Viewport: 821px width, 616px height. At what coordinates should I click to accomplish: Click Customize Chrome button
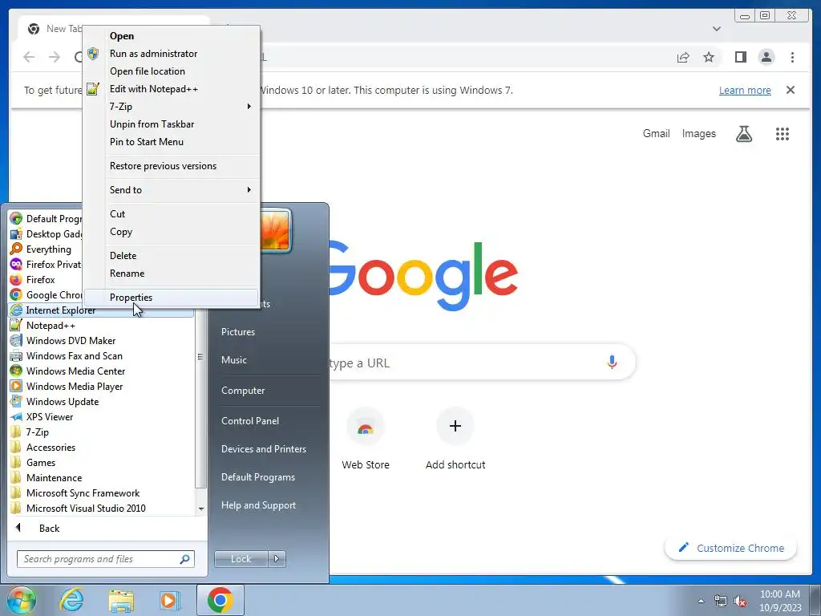click(731, 548)
